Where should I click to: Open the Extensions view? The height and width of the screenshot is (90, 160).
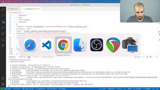coord(3,33)
